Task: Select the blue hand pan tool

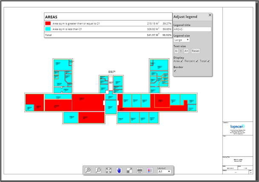Action: tap(119, 170)
